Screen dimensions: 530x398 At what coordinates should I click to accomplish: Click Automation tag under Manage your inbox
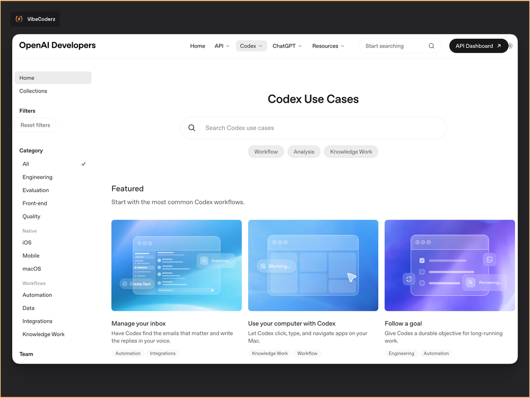click(x=128, y=353)
